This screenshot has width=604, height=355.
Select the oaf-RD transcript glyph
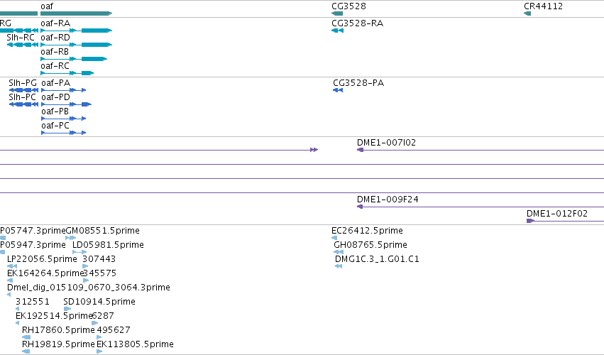tap(76, 45)
